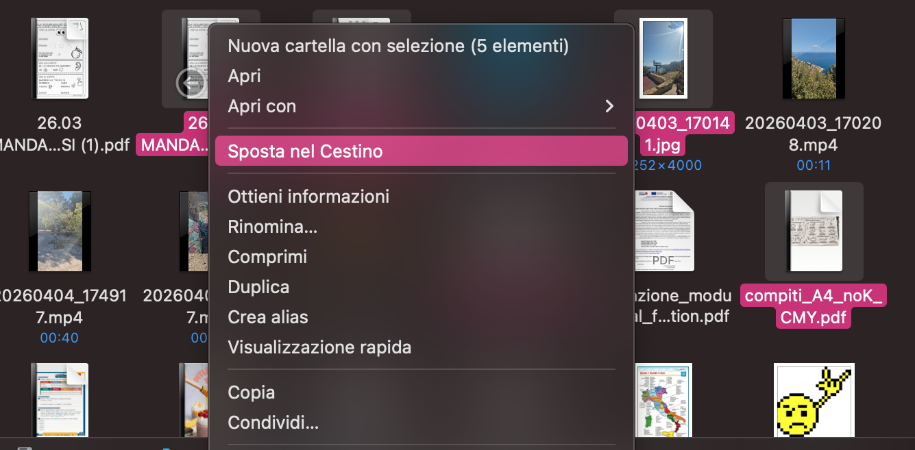Click "Apri" to open the selected files
Screen dimensions: 915x450
pos(244,76)
